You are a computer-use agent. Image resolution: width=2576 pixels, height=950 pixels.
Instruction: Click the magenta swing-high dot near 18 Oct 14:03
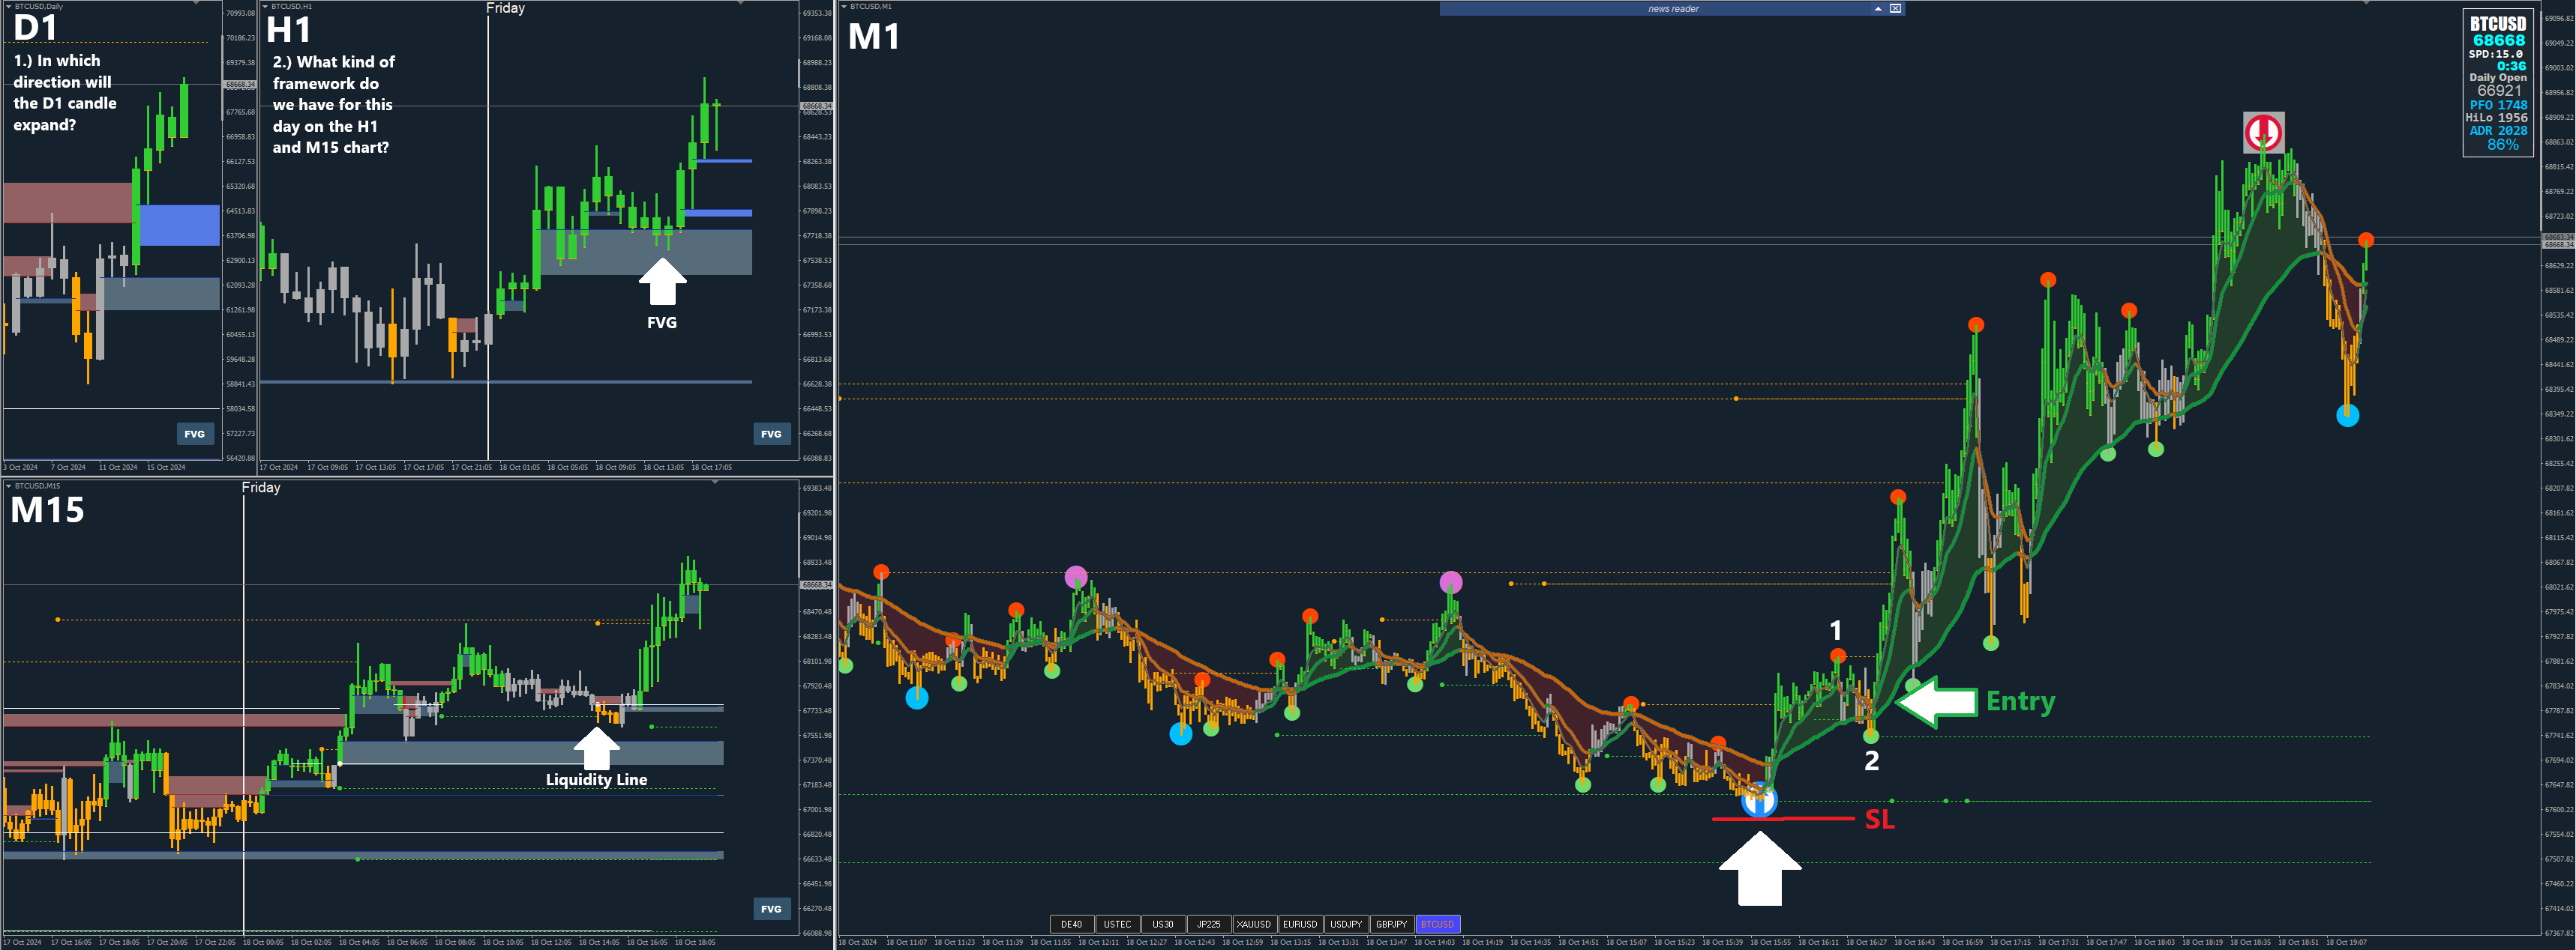(x=1450, y=582)
